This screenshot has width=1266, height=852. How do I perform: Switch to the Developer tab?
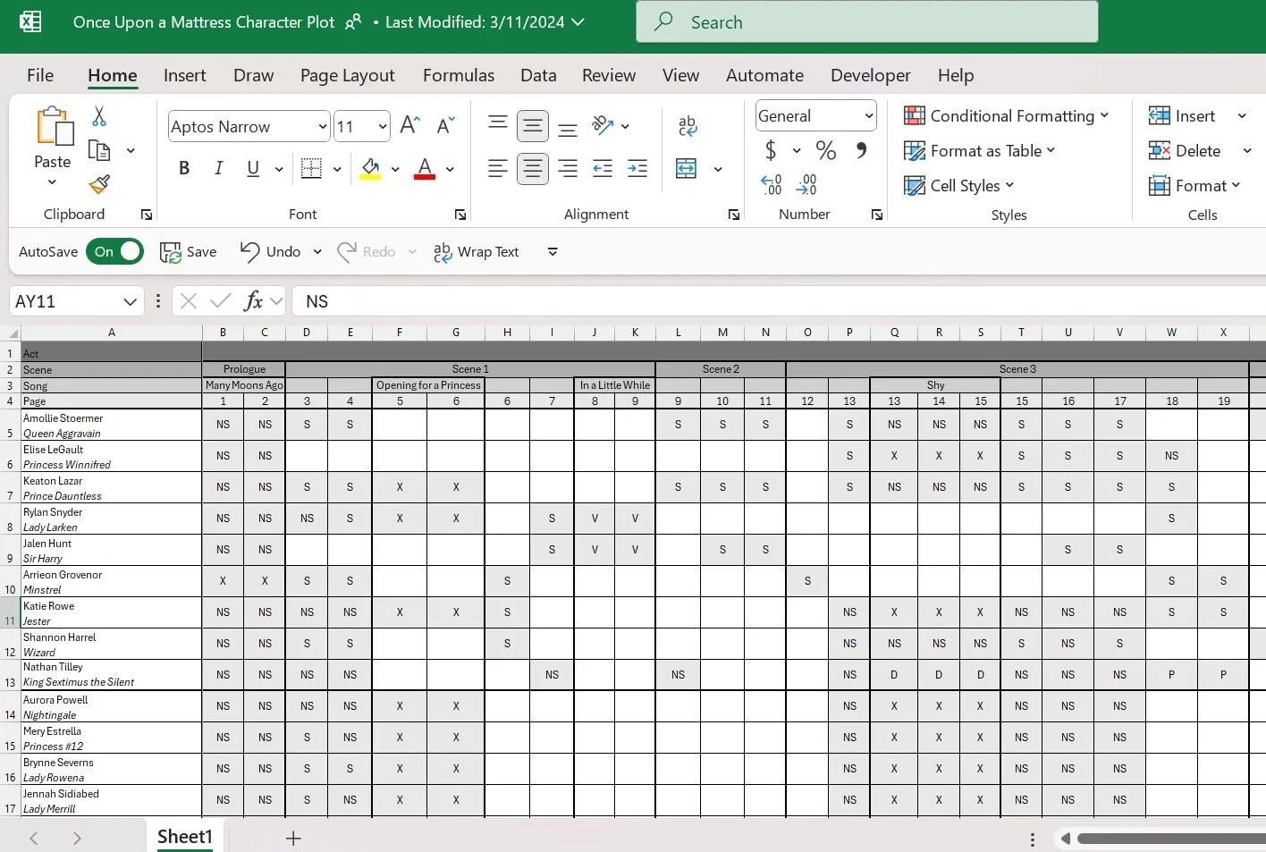[x=871, y=76]
